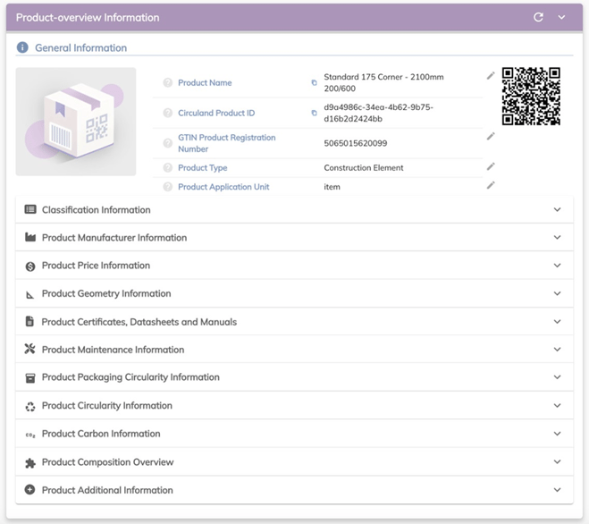Viewport: 589px width, 524px height.
Task: Click the Product Carbon CO2 icon
Action: 30,435
